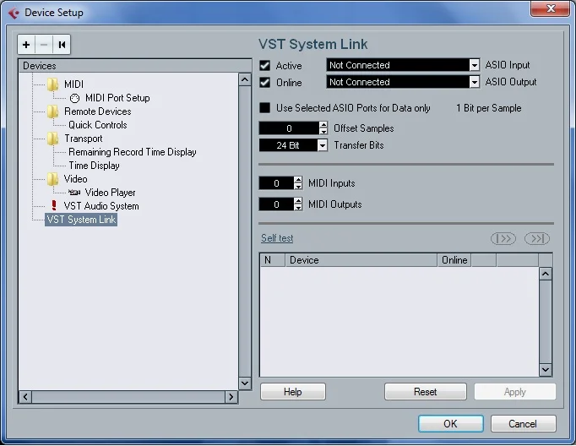Click the devices tree scroll down arrow

coord(245,383)
